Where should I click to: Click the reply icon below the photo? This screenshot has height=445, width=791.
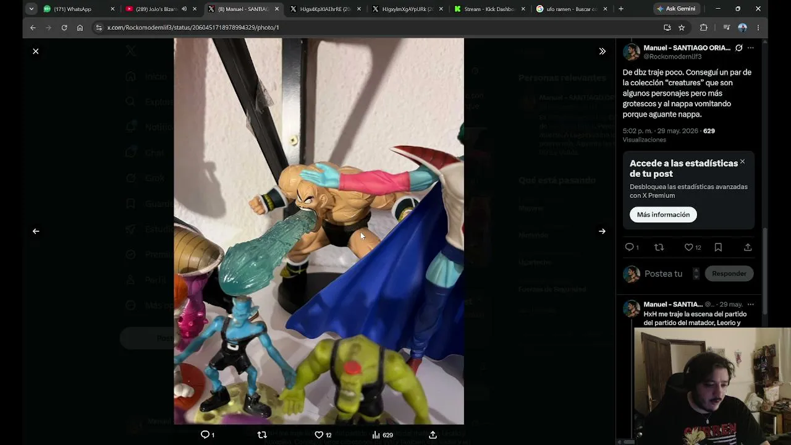click(205, 435)
